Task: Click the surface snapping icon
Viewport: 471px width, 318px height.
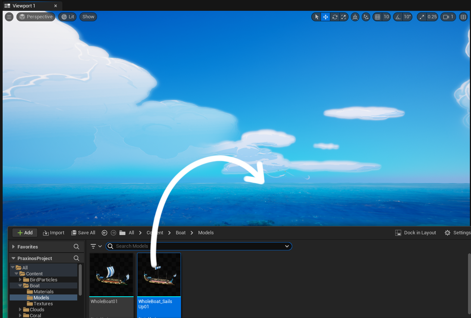Action: tap(366, 17)
